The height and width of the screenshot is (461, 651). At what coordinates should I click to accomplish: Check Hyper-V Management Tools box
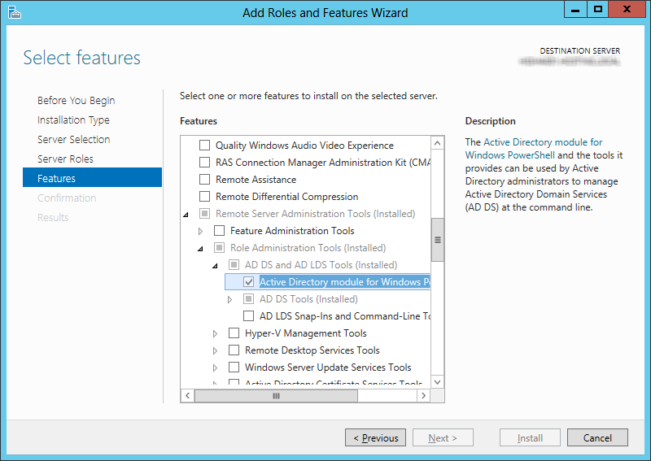[x=234, y=333]
